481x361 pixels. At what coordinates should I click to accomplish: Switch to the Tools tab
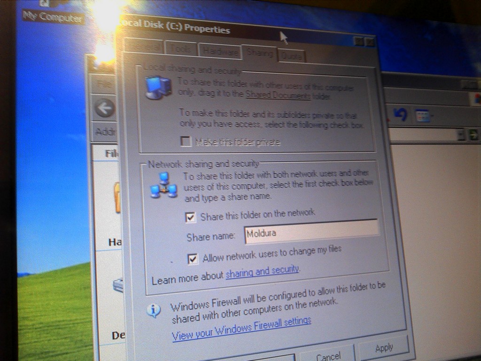pyautogui.click(x=181, y=48)
